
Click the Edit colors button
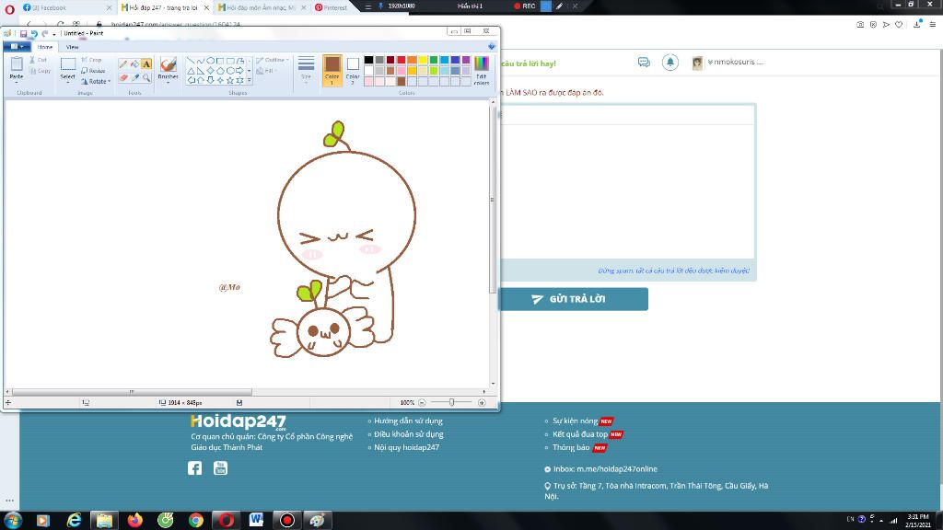tap(481, 70)
